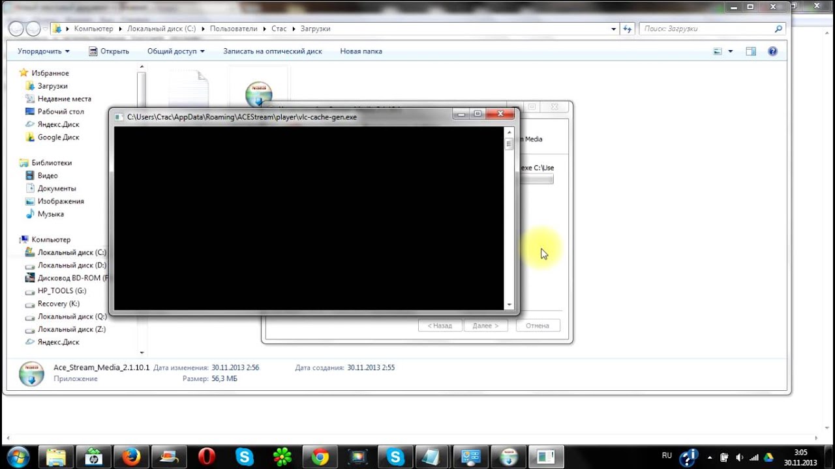
Task: Click Новая папка in the toolbar
Action: coord(361,51)
